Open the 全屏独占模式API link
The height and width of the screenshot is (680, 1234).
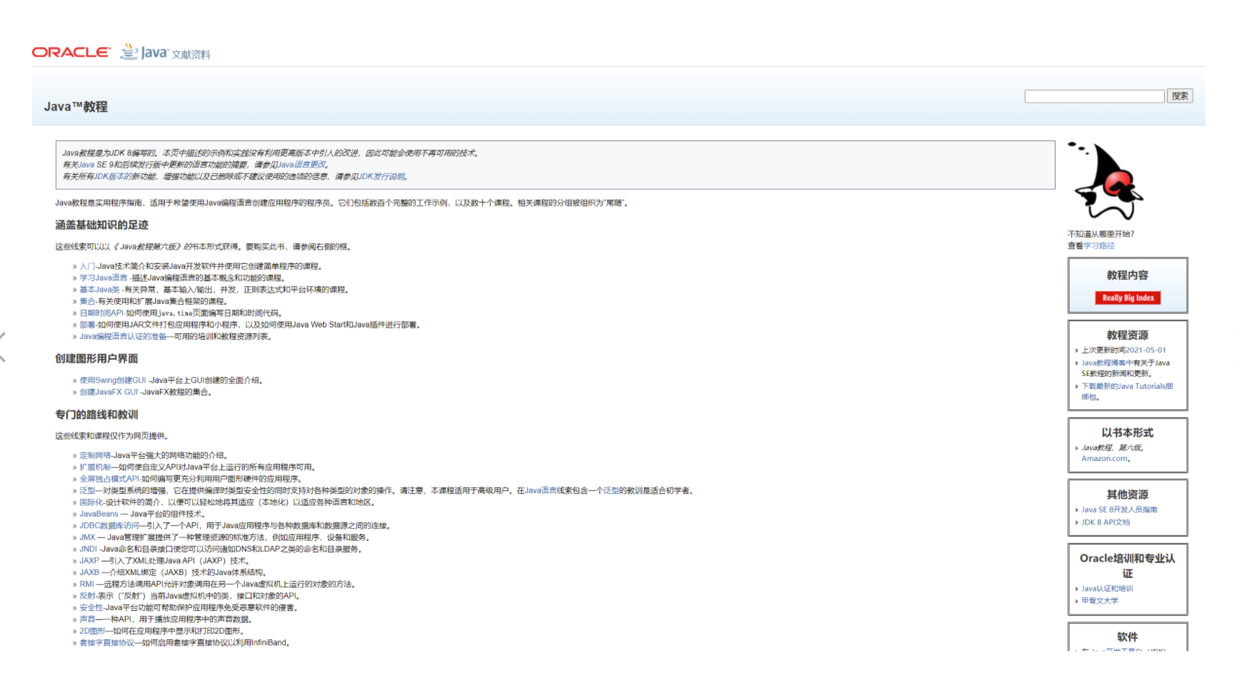[109, 479]
